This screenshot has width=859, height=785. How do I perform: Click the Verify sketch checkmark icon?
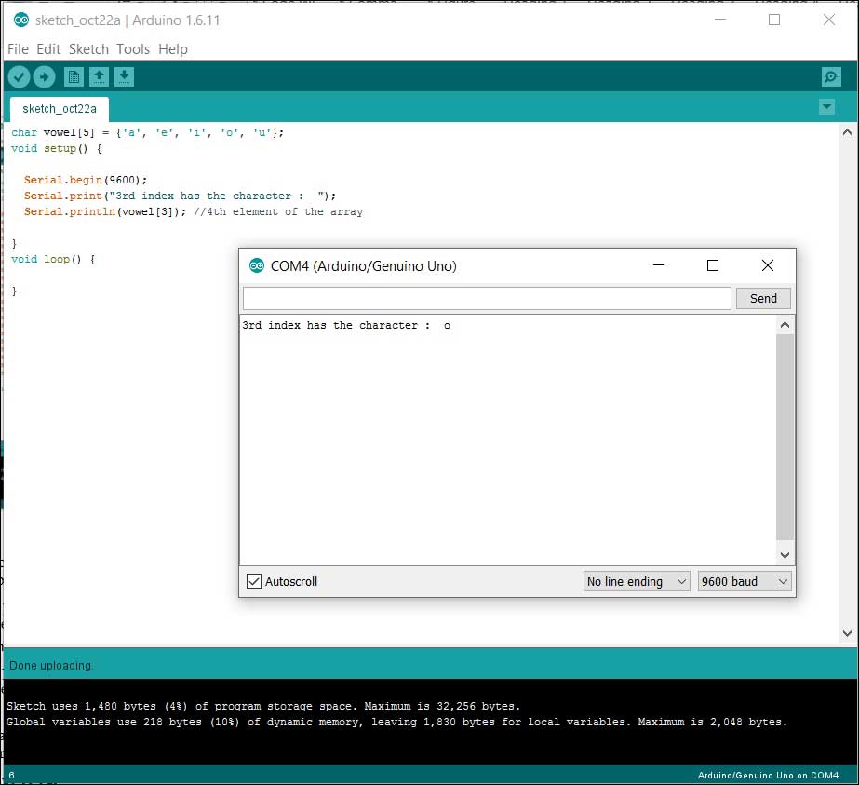pos(19,77)
